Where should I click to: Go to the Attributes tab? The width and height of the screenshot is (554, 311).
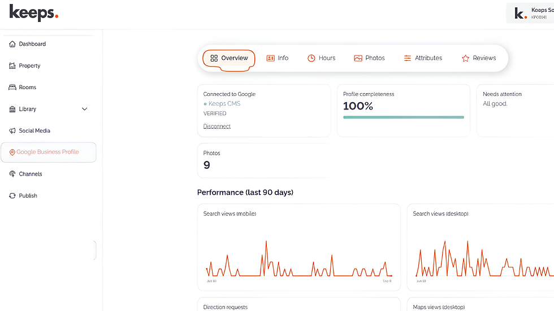(x=423, y=58)
